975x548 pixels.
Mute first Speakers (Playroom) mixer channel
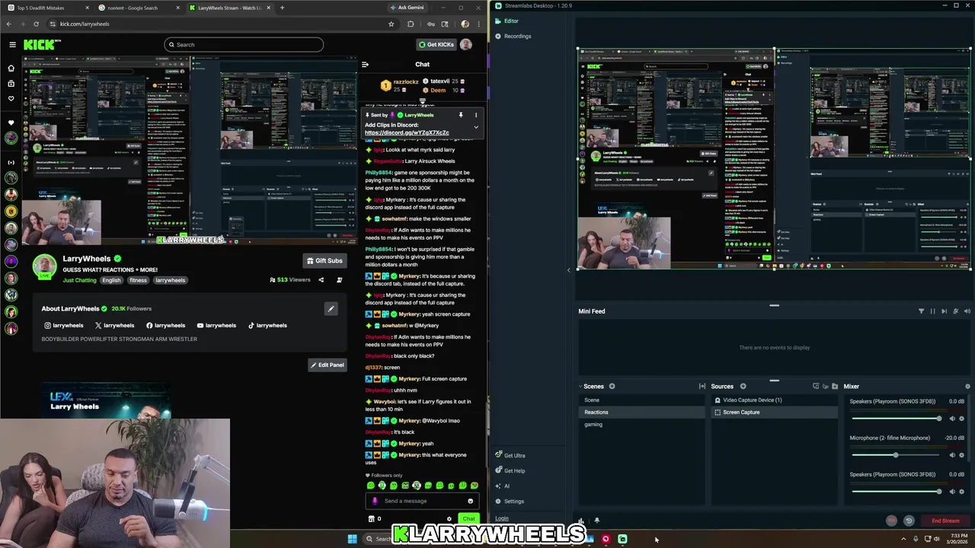pos(951,419)
